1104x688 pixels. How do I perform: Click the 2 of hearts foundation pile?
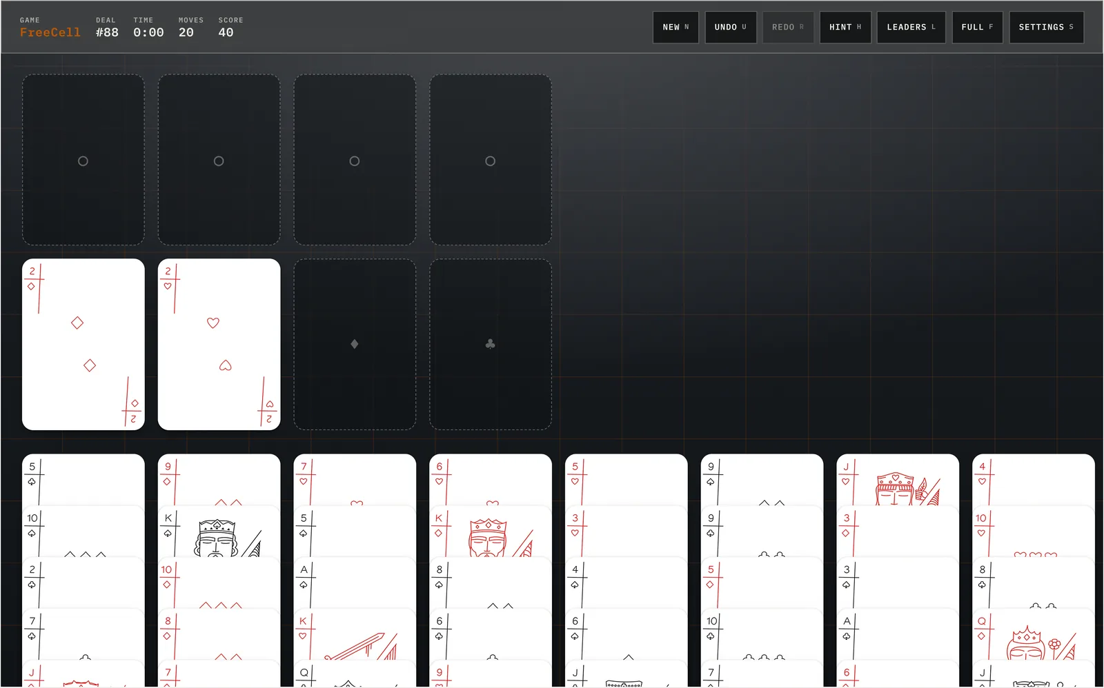click(219, 345)
